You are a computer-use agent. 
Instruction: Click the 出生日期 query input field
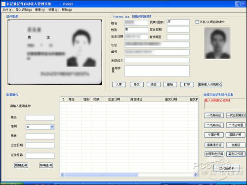tap(40, 146)
